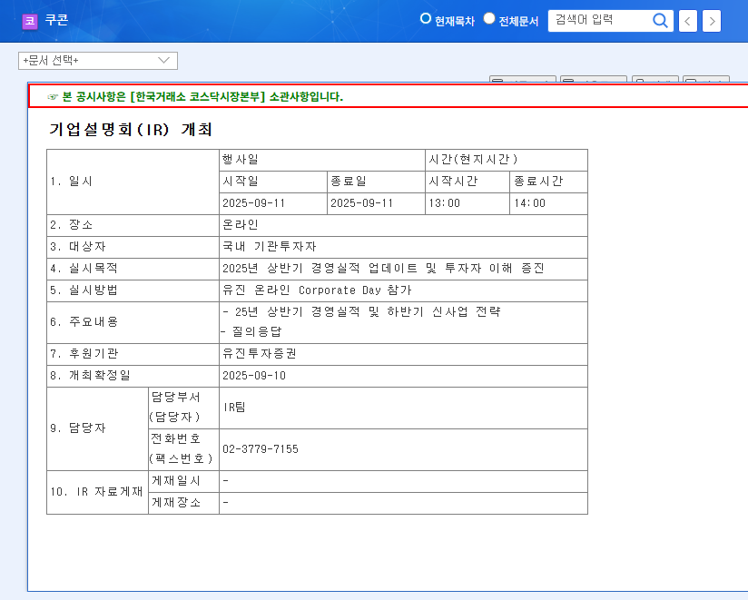Screen dimensions: 748x600
Task: Click the search magnifier icon
Action: point(661,20)
